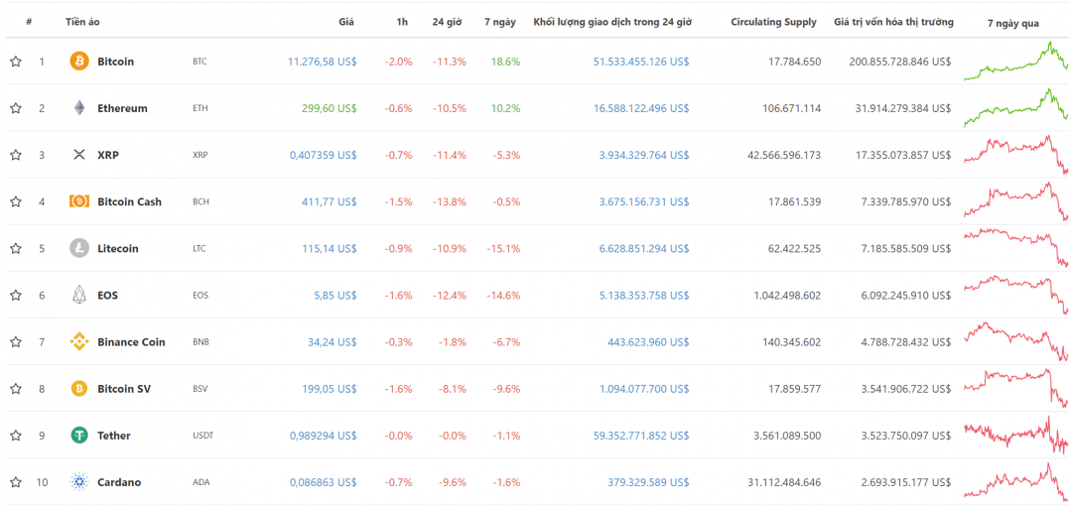This screenshot has height=509, width=1072.
Task: Open the XRP coin name link
Action: 108,155
